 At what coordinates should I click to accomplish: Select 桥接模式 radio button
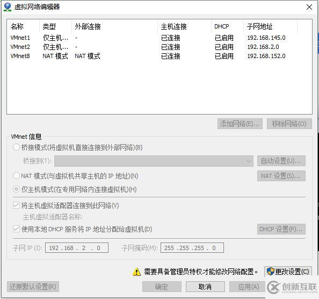(x=16, y=147)
